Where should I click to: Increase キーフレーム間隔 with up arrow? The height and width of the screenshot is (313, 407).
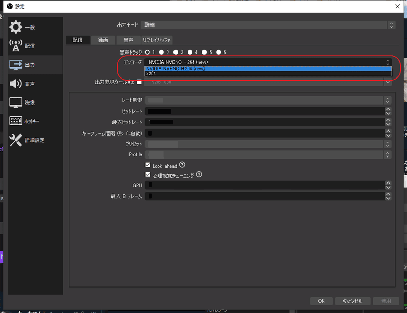[x=388, y=131]
